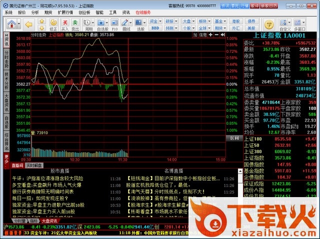Click the plus icon above the chart
The height and width of the screenshot is (239, 320).
pyautogui.click(x=210, y=35)
